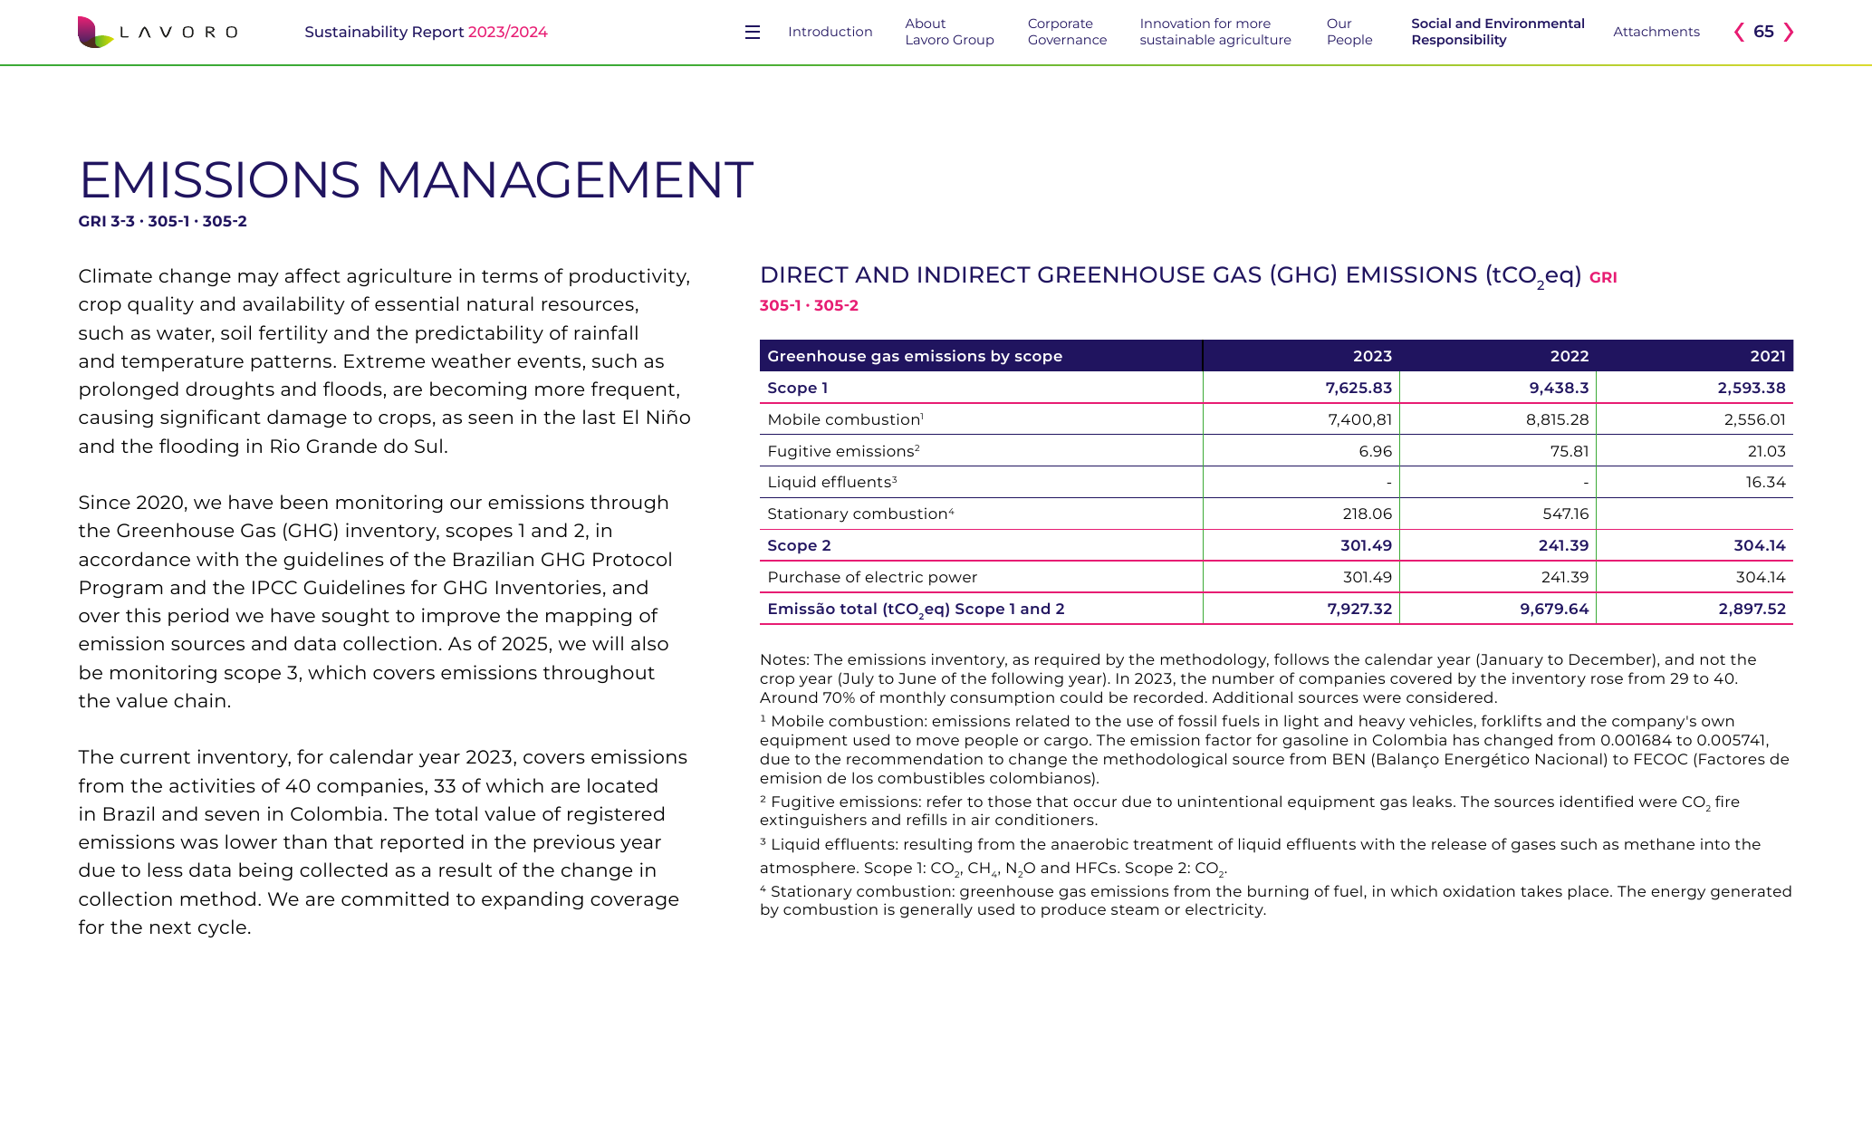Click pink 305-1 · 305-2 label above table
Viewport: 1872px width, 1124px height.
pos(809,305)
